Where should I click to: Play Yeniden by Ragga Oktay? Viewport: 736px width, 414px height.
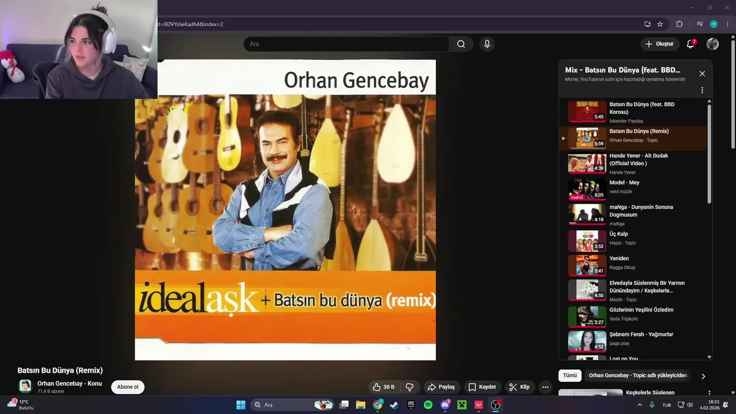[632, 265]
